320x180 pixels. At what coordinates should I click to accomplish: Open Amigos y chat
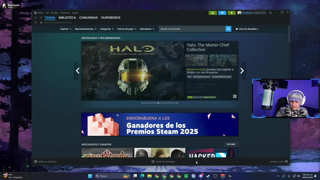pos(277,161)
